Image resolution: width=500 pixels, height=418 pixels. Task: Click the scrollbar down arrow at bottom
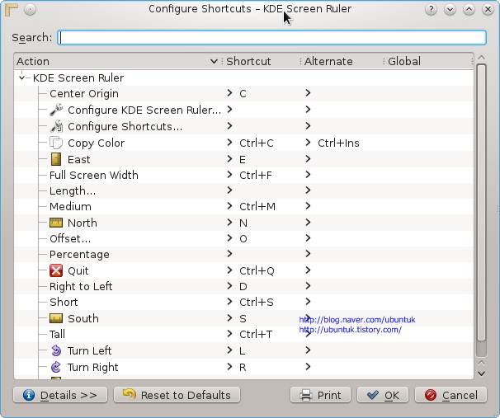482,374
